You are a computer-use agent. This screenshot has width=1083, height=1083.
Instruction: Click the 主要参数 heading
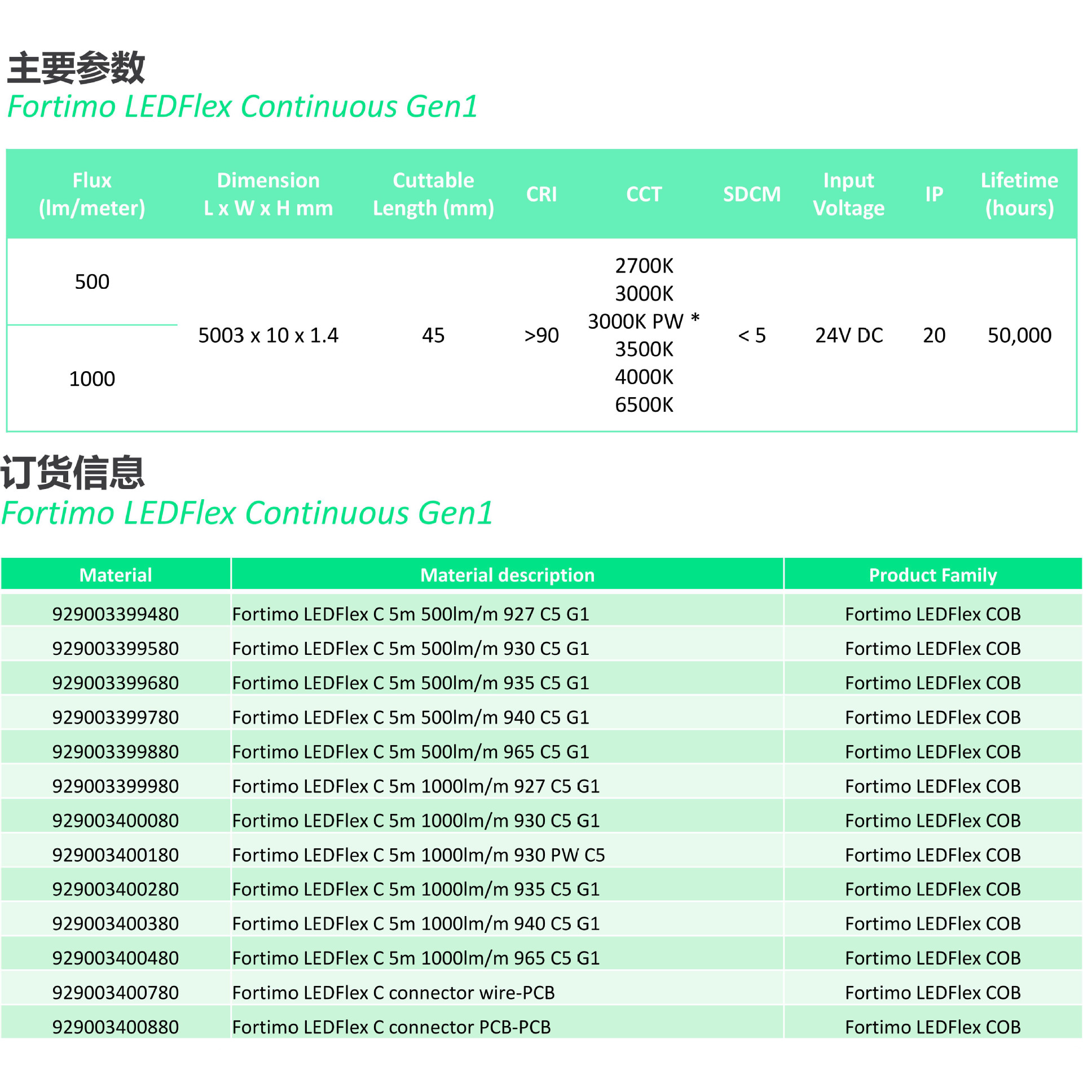76,68
